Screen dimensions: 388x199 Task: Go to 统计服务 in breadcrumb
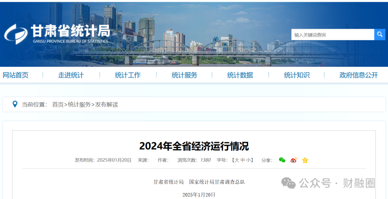79,104
